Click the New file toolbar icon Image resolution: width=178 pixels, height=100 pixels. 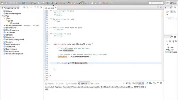tap(2, 3)
